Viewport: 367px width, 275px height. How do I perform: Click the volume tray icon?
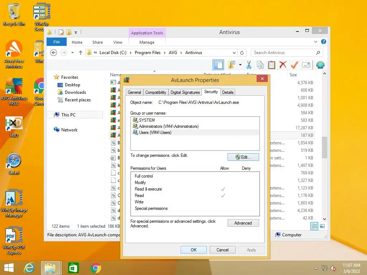click(333, 268)
